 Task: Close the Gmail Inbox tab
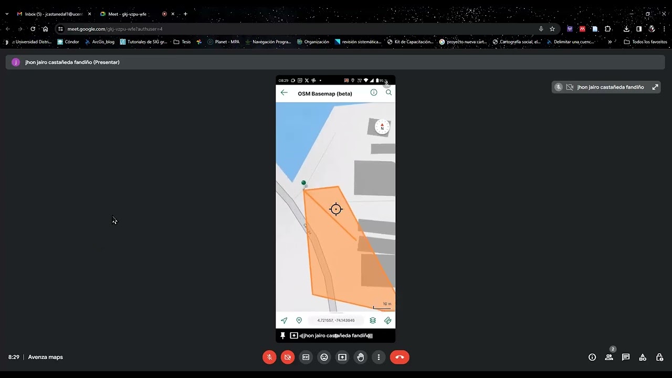(90, 14)
